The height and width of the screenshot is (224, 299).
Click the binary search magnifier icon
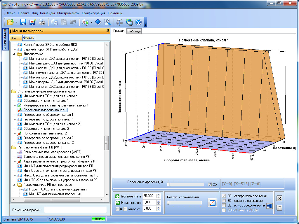(107, 22)
